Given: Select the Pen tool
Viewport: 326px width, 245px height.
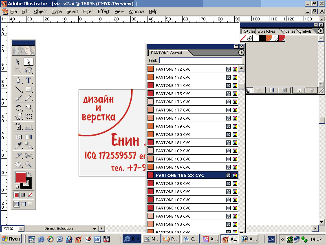Looking at the screenshot, I should 18,80.
